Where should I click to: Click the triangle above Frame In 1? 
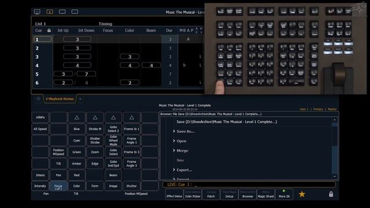pyautogui.click(x=131, y=117)
